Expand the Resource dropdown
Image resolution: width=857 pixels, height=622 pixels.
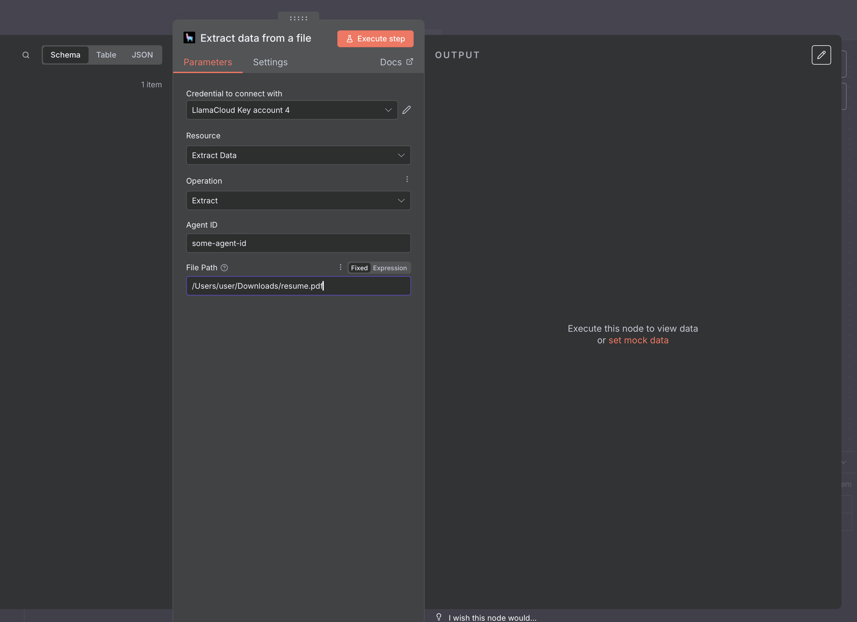click(298, 155)
